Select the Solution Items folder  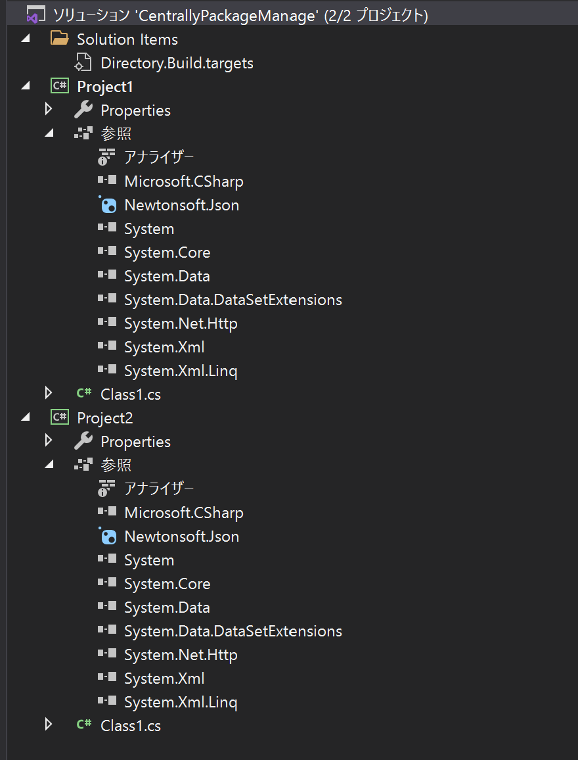(x=127, y=39)
